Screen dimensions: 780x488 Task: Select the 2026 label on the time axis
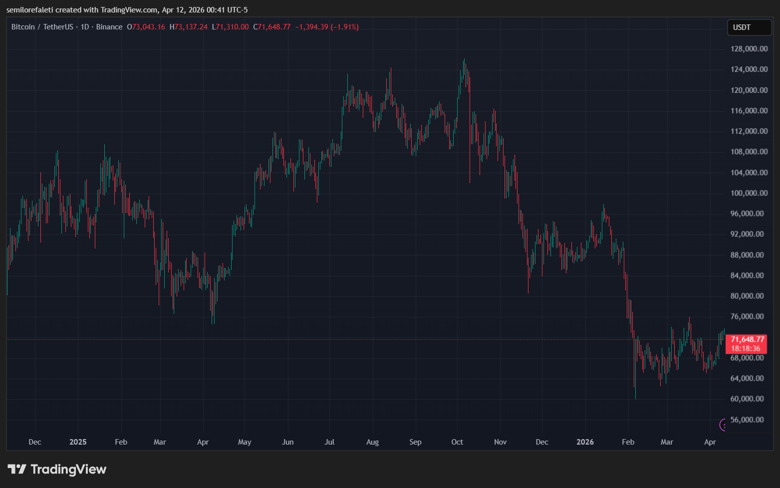pos(585,442)
